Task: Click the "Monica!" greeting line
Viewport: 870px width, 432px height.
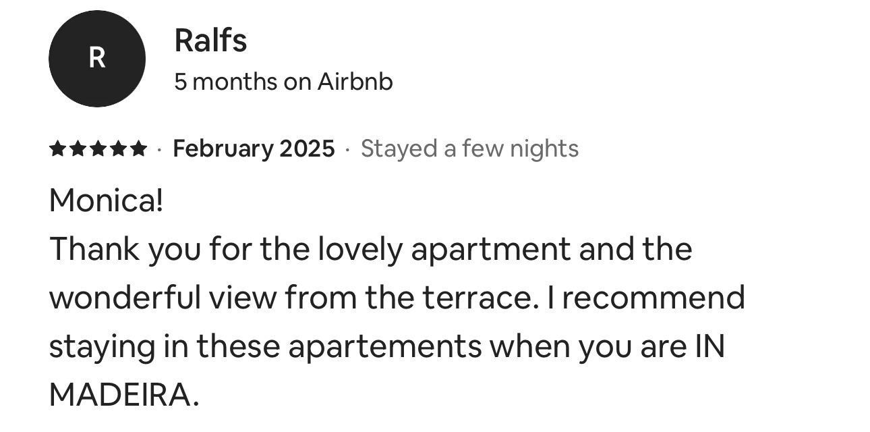Action: pyautogui.click(x=106, y=200)
